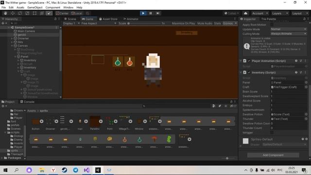Switch to the Asset Store tab
The height and width of the screenshot is (175, 311).
pos(108,19)
